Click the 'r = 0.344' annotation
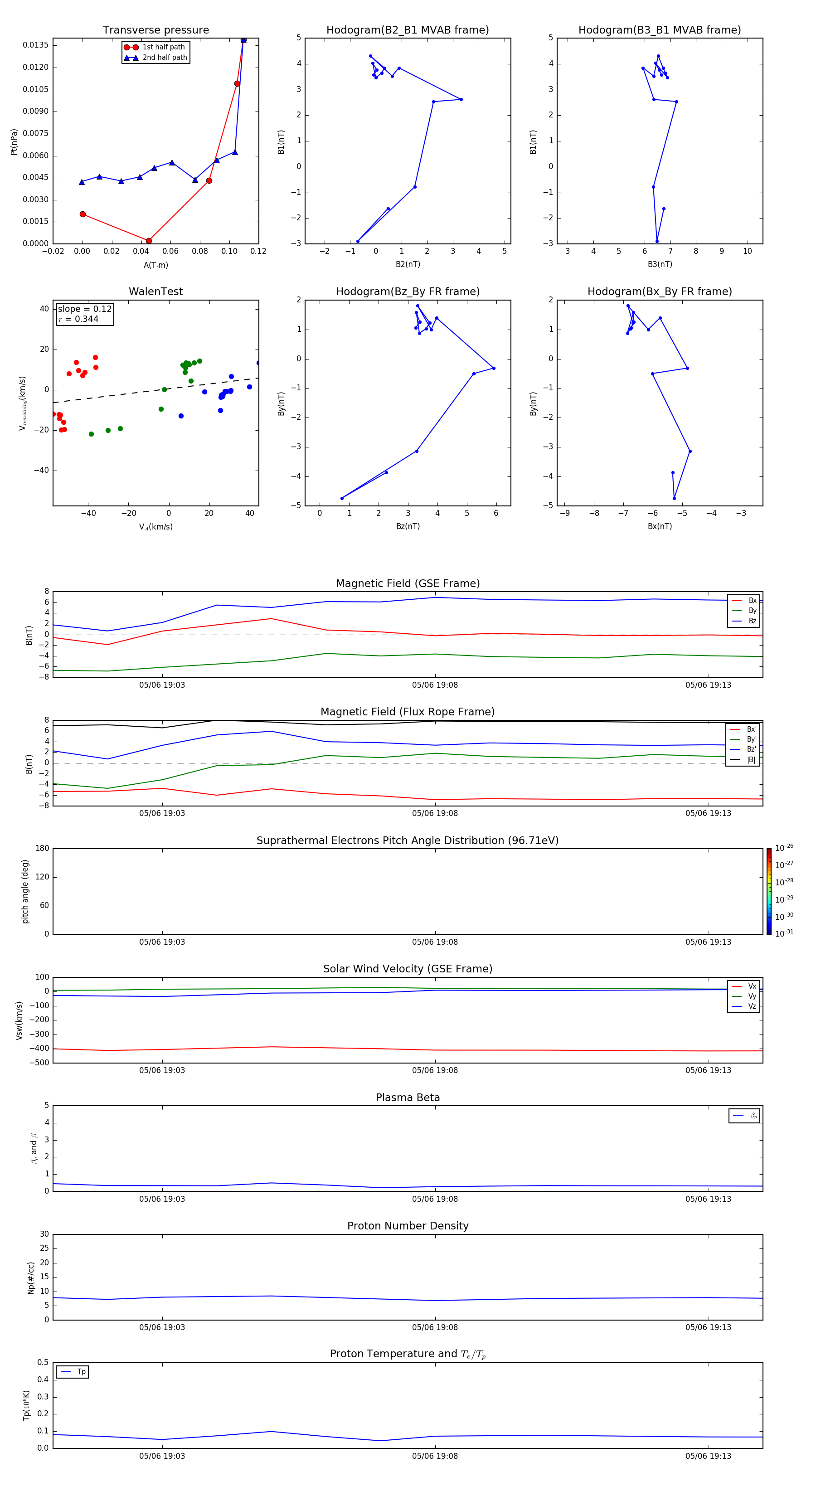The width and height of the screenshot is (816, 1496). (78, 319)
